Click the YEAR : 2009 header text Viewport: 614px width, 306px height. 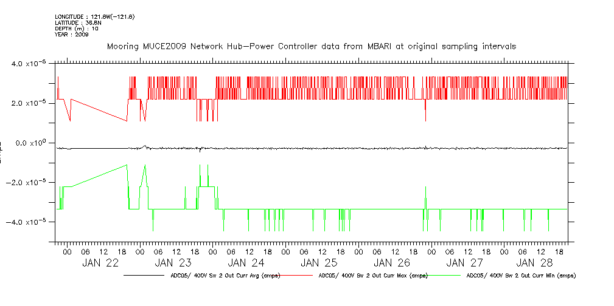pyautogui.click(x=72, y=35)
